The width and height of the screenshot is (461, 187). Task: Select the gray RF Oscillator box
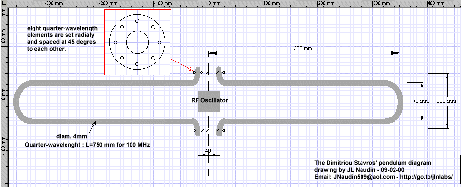209,101
